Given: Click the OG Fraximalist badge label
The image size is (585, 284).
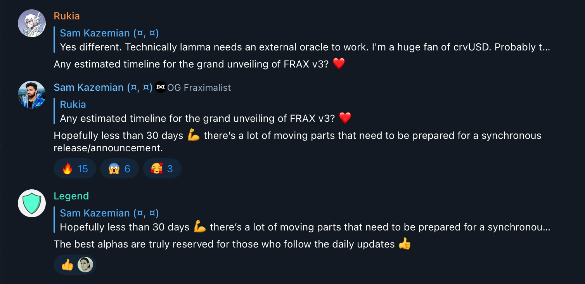Looking at the screenshot, I should (199, 88).
